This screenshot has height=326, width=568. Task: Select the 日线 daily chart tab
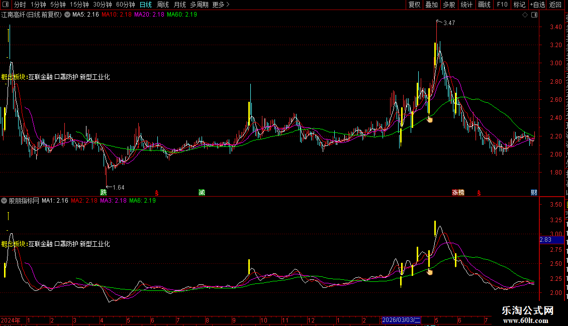[x=146, y=5]
